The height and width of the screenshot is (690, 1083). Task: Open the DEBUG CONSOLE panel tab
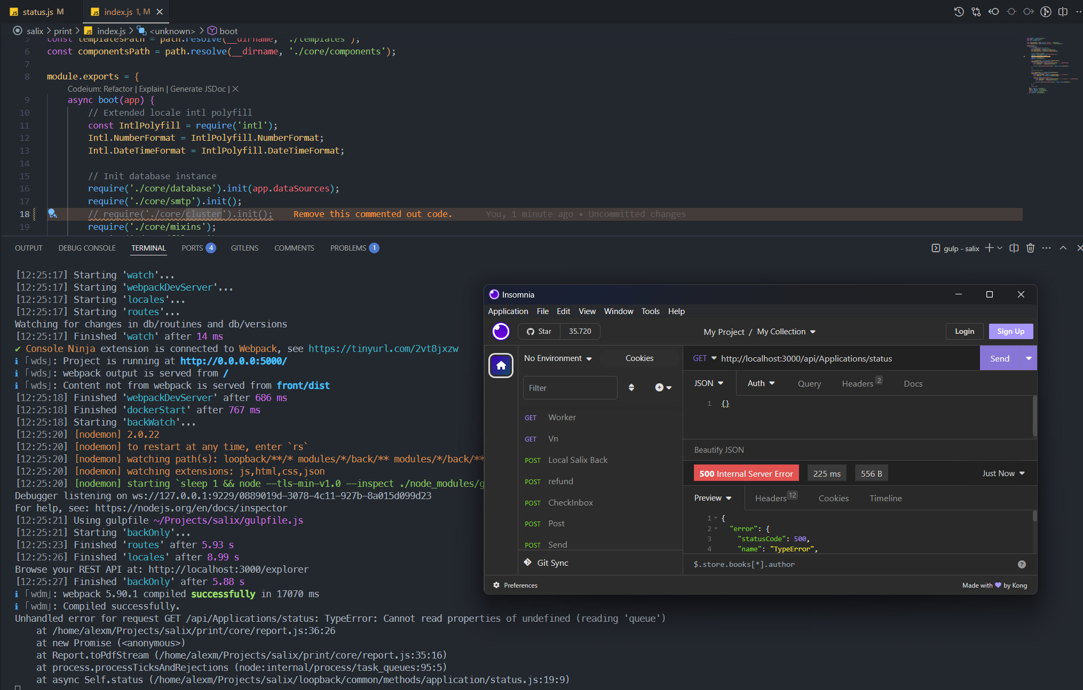pyautogui.click(x=87, y=248)
